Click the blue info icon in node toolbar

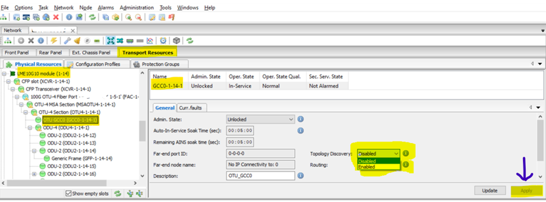click(41, 40)
